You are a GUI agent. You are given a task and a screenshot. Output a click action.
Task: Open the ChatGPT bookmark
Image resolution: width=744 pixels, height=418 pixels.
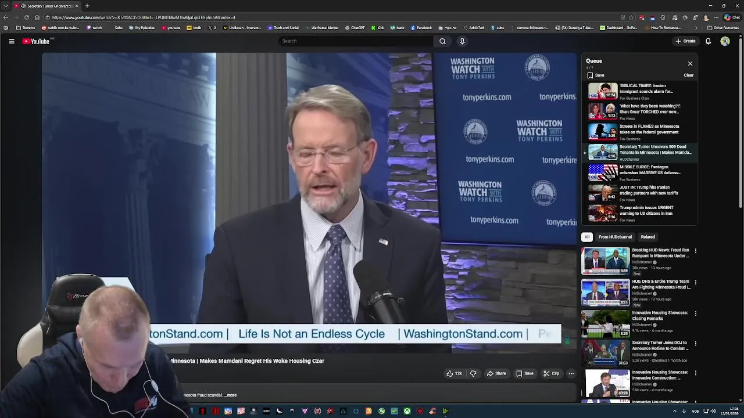coord(355,28)
